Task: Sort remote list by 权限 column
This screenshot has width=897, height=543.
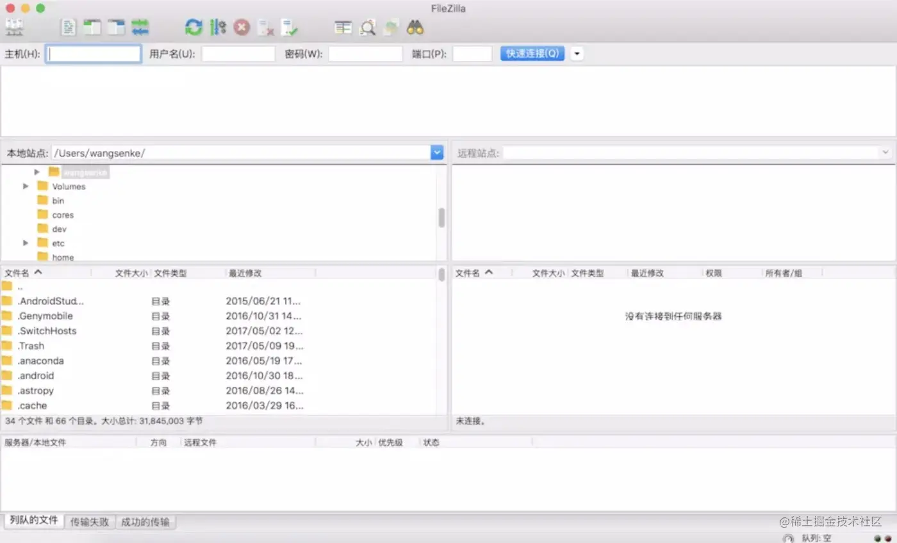Action: click(x=732, y=273)
